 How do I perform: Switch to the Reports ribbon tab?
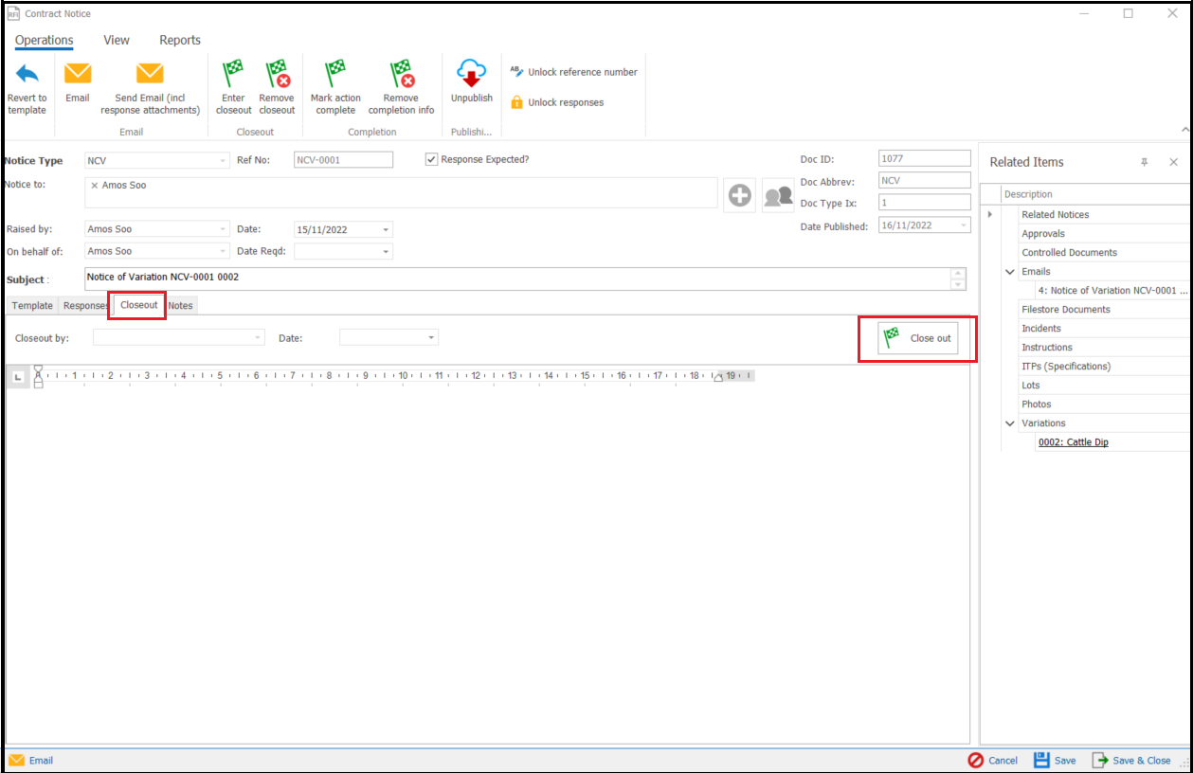[180, 40]
